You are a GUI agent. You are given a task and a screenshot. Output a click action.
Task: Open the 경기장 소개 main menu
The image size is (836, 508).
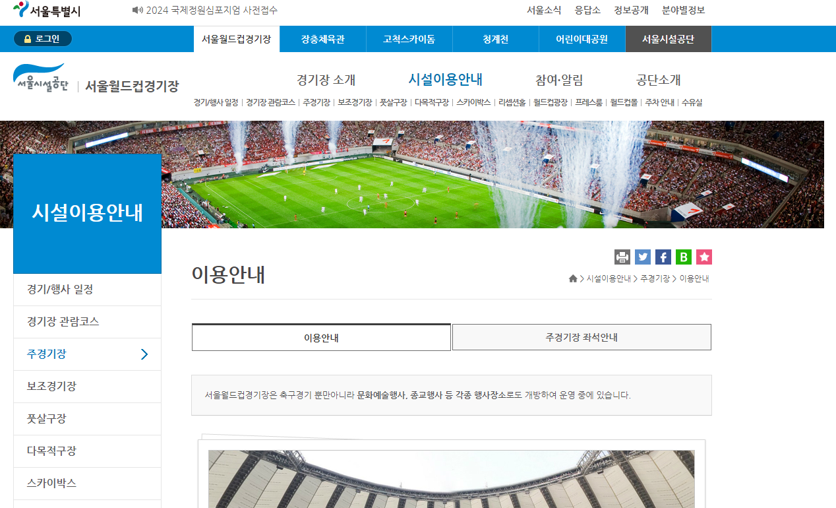pyautogui.click(x=326, y=80)
